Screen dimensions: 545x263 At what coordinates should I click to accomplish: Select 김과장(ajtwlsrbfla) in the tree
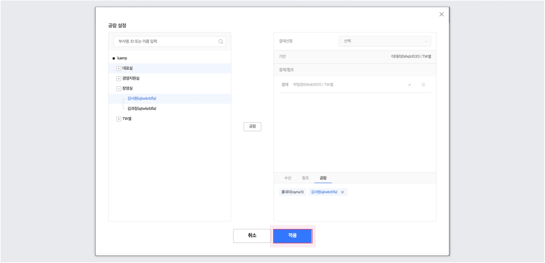(142, 109)
